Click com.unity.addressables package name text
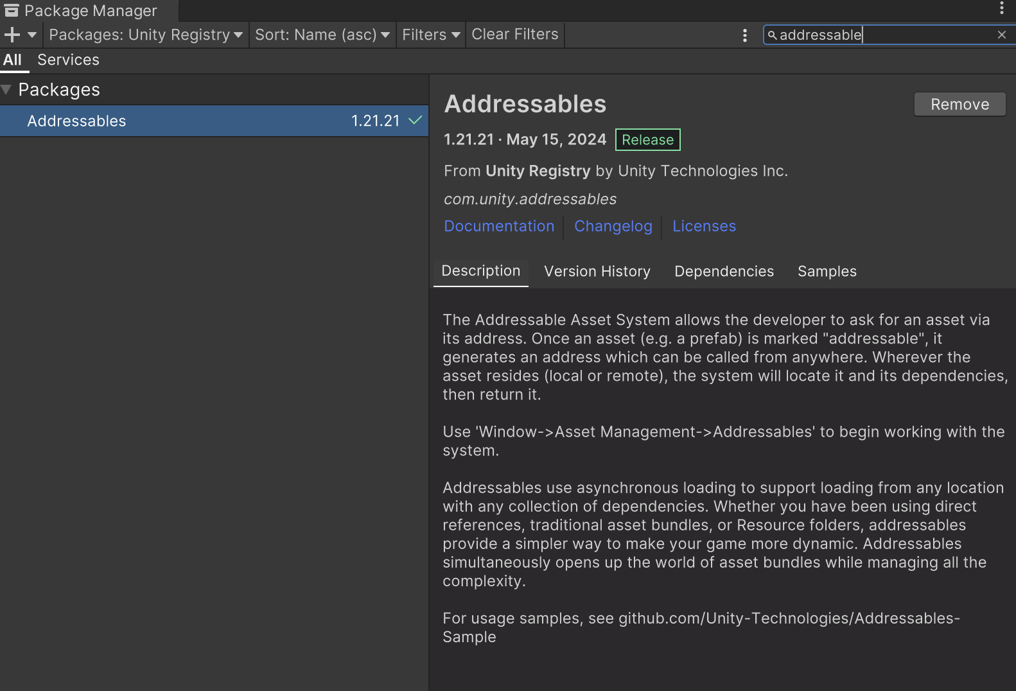The height and width of the screenshot is (691, 1016). (x=530, y=199)
